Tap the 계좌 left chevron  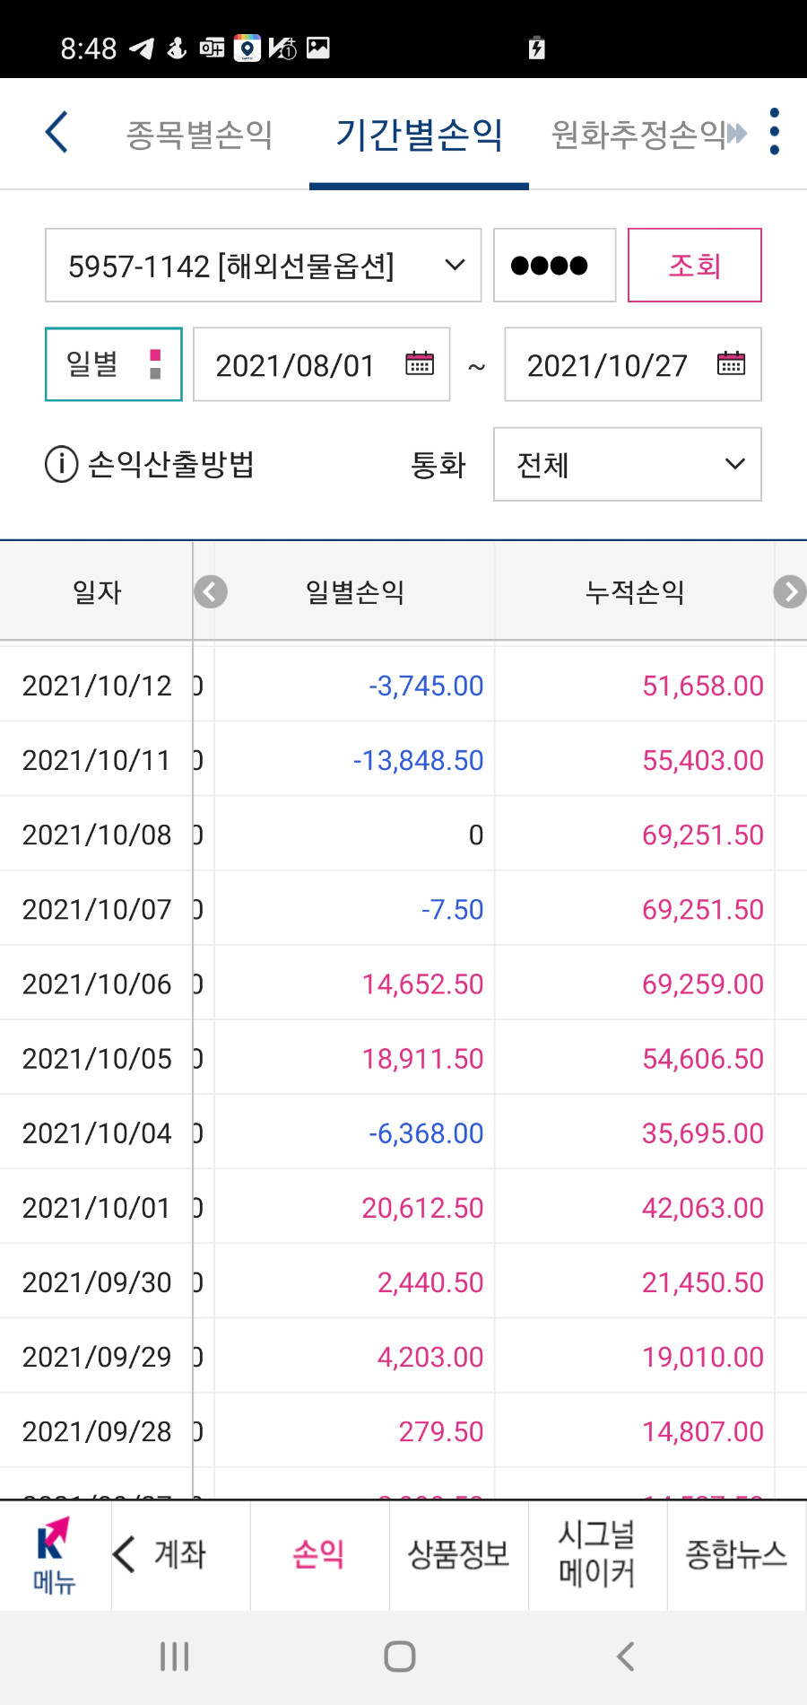pyautogui.click(x=125, y=1554)
